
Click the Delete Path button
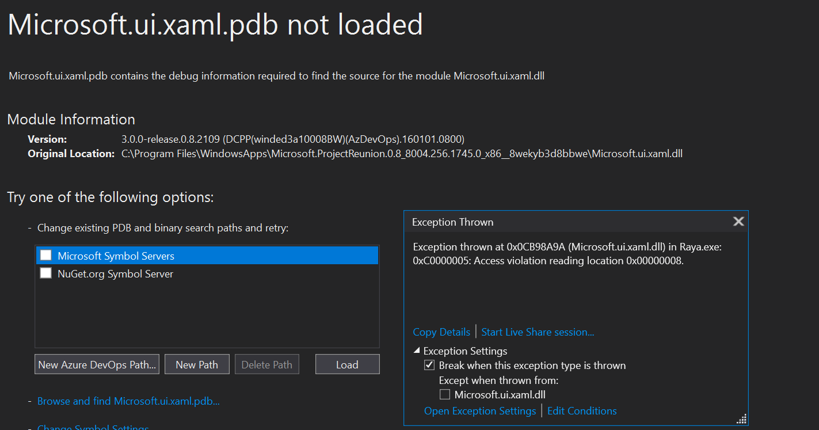click(x=266, y=364)
